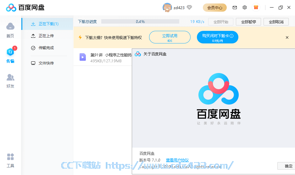Click the 版本号 7.1.0 text
The height and width of the screenshot is (175, 295).
pyautogui.click(x=150, y=160)
